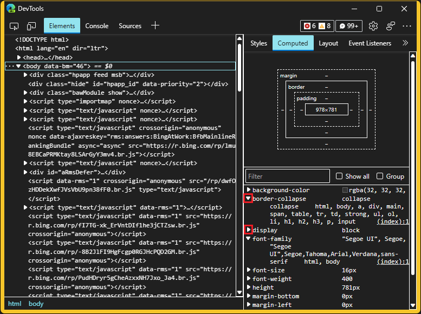Open the errors and warnings counter
The height and width of the screenshot is (314, 421).
(317, 26)
